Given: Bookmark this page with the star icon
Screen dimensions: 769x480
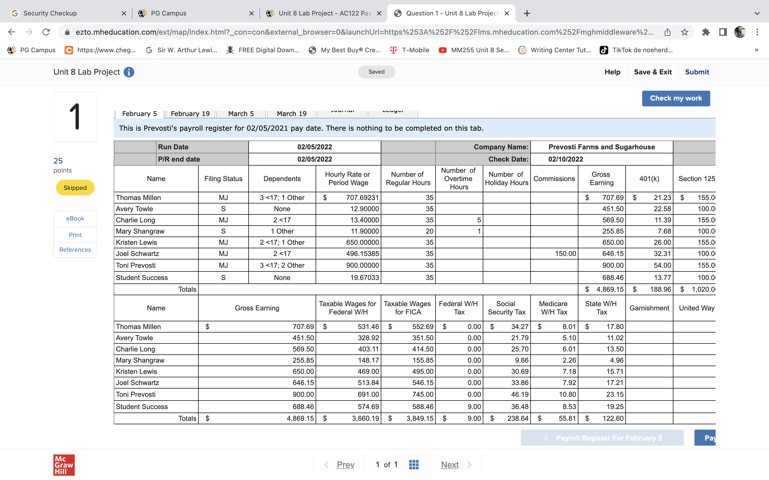Looking at the screenshot, I should pyautogui.click(x=684, y=32).
